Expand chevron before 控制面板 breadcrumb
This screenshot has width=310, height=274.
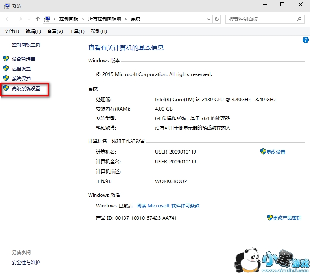[54, 19]
